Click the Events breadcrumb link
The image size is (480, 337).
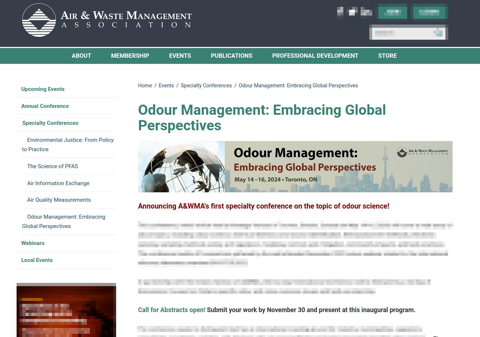click(166, 86)
